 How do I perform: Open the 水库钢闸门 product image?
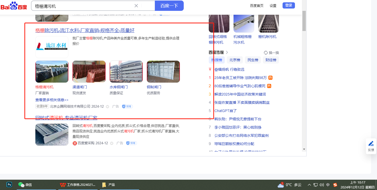coord(126,72)
